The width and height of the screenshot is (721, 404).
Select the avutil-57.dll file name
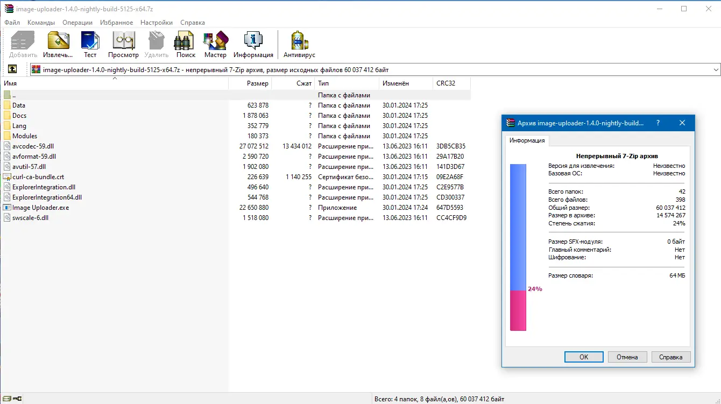29,167
